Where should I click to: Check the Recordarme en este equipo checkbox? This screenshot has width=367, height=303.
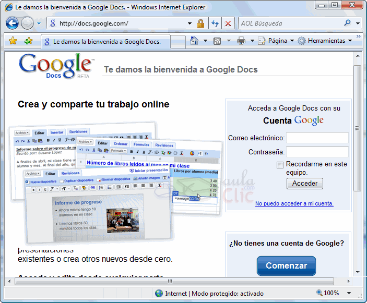point(280,165)
